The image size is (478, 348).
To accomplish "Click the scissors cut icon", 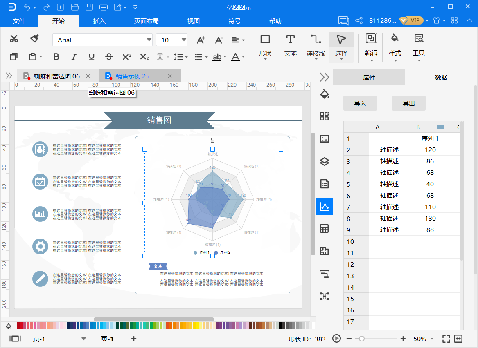I will pyautogui.click(x=14, y=39).
